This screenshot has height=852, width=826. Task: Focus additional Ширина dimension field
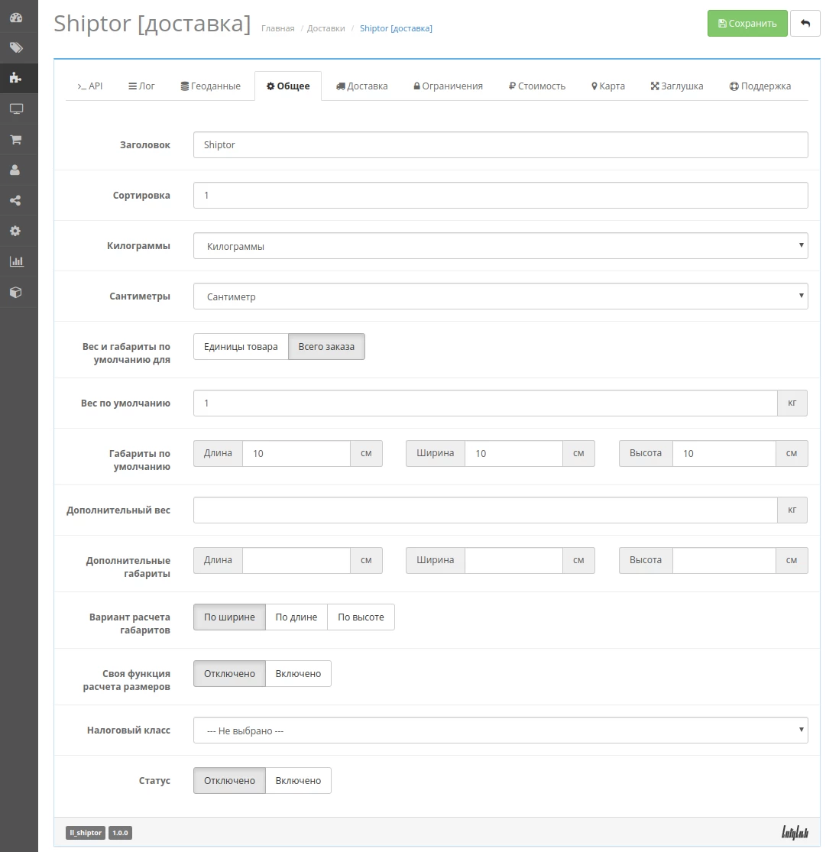coord(513,561)
